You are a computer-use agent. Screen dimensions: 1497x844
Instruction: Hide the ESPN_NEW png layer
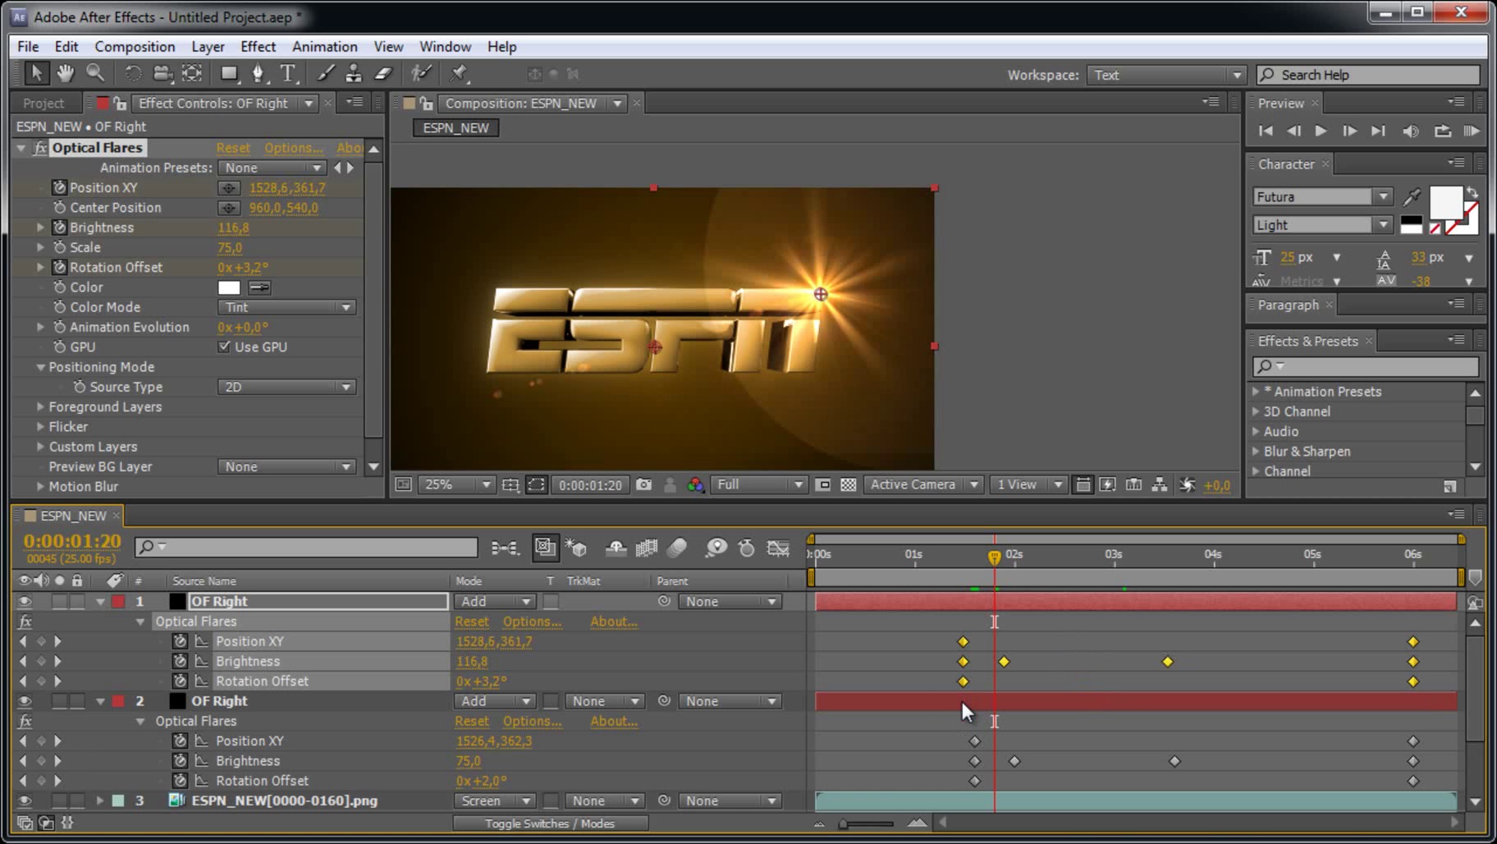pyautogui.click(x=25, y=800)
